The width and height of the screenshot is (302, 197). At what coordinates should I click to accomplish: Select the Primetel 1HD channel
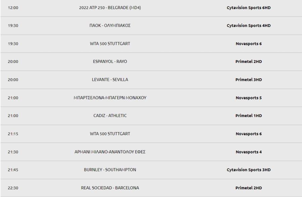(249, 116)
